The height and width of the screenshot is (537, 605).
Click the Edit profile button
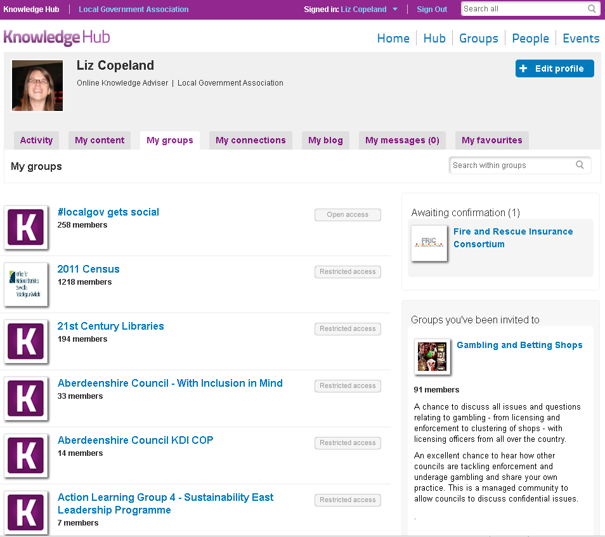(x=554, y=68)
